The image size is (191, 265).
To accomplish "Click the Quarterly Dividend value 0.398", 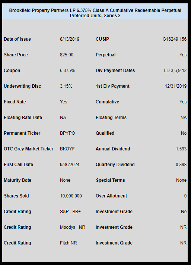I will (x=181, y=165).
